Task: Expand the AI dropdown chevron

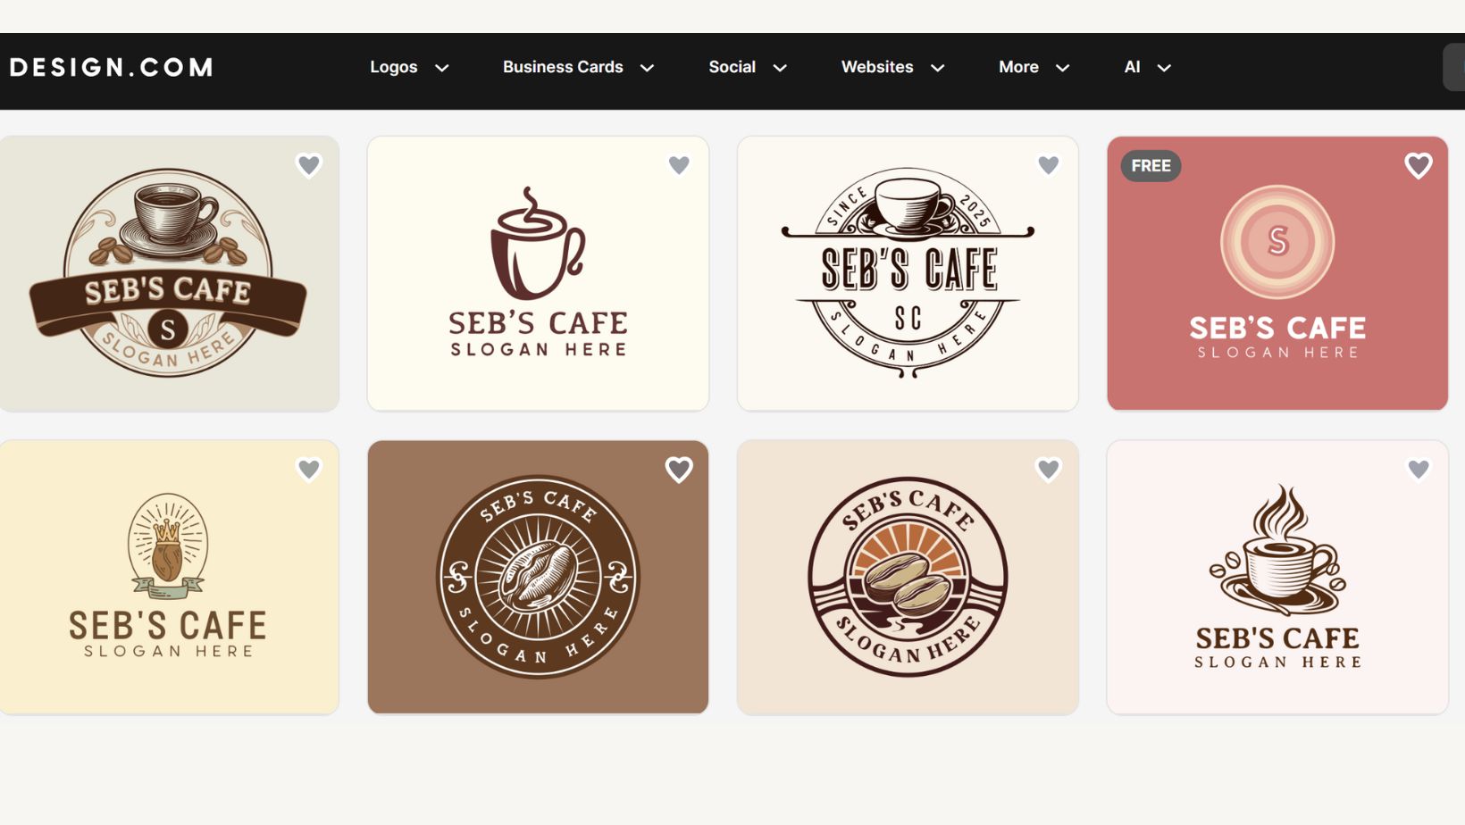Action: [x=1164, y=68]
